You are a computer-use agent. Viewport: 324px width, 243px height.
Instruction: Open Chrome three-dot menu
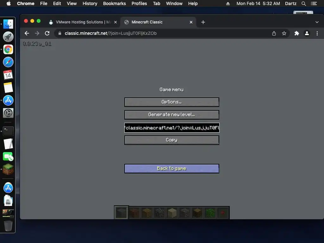pyautogui.click(x=317, y=33)
